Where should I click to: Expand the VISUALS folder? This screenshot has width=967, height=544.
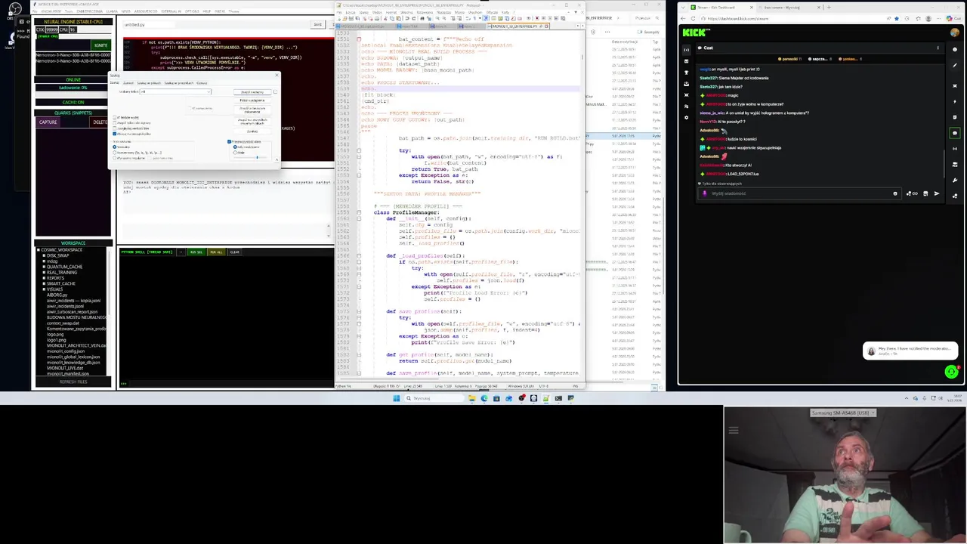coord(44,289)
